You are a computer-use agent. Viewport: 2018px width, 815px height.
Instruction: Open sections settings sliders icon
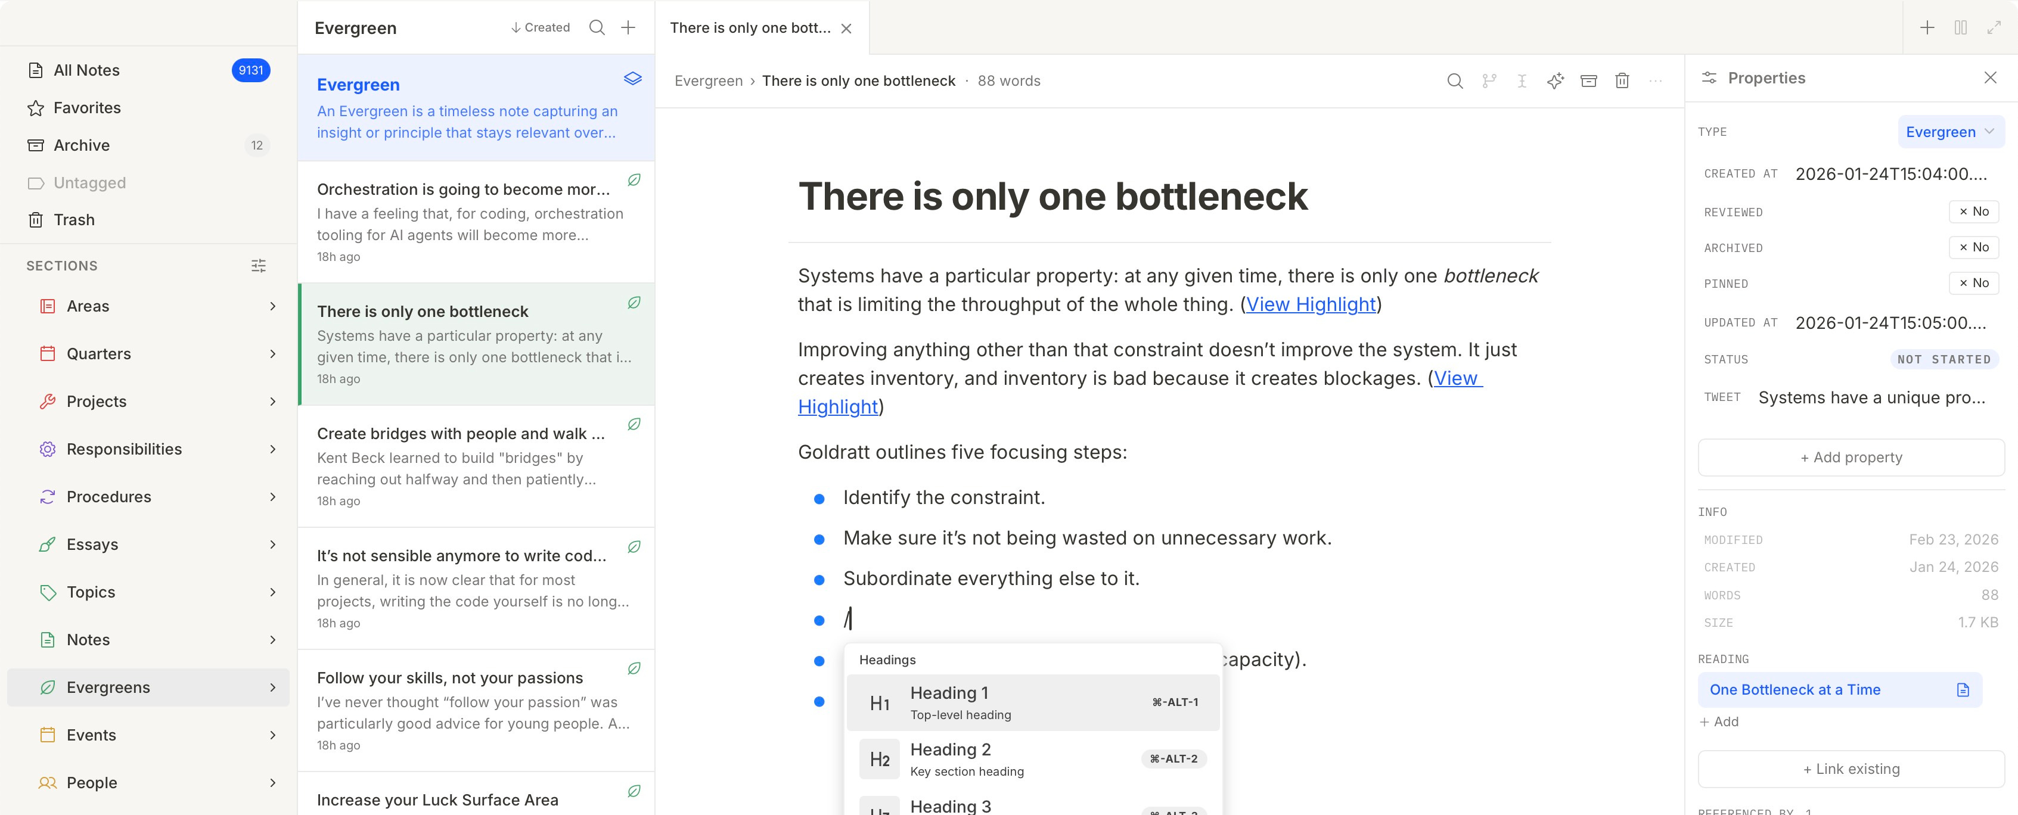(x=259, y=266)
